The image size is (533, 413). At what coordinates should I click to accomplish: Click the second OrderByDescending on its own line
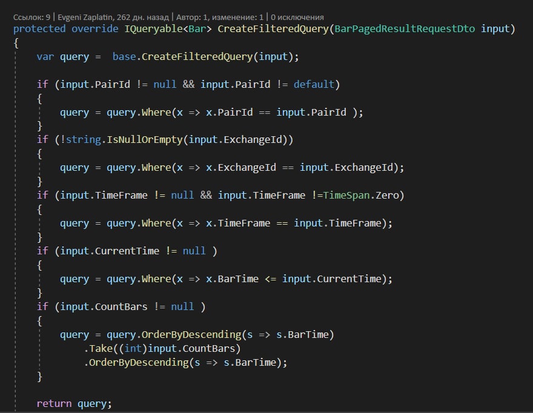tap(139, 363)
